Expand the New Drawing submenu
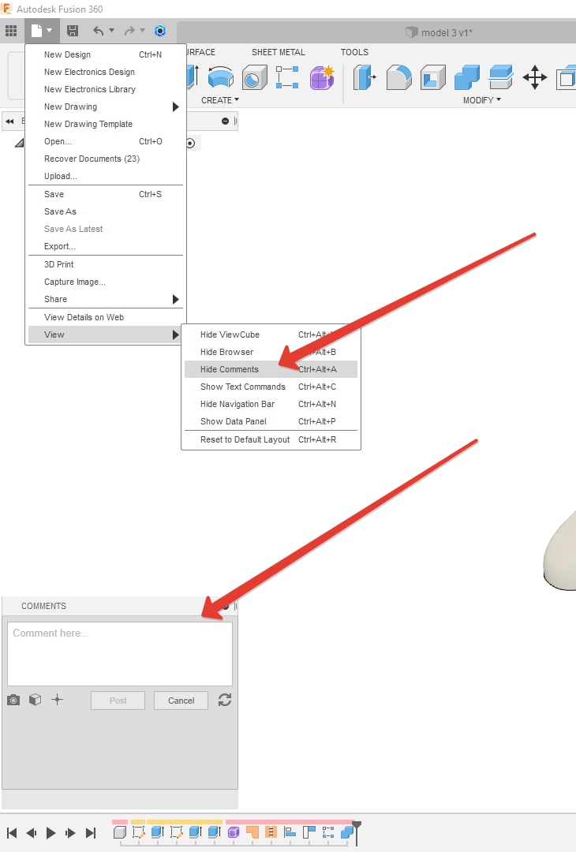The height and width of the screenshot is (852, 576). point(175,106)
